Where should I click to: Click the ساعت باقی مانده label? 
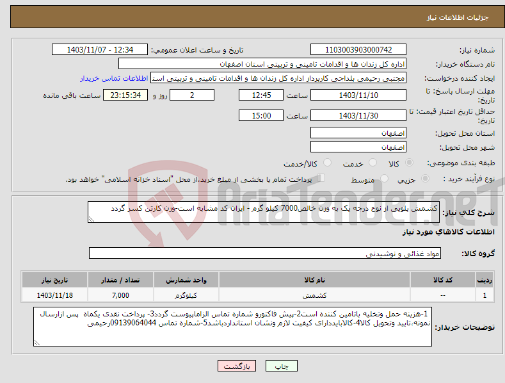[x=72, y=96]
